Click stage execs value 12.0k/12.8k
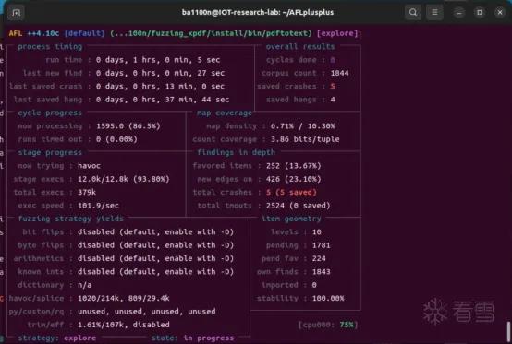 [x=124, y=179]
